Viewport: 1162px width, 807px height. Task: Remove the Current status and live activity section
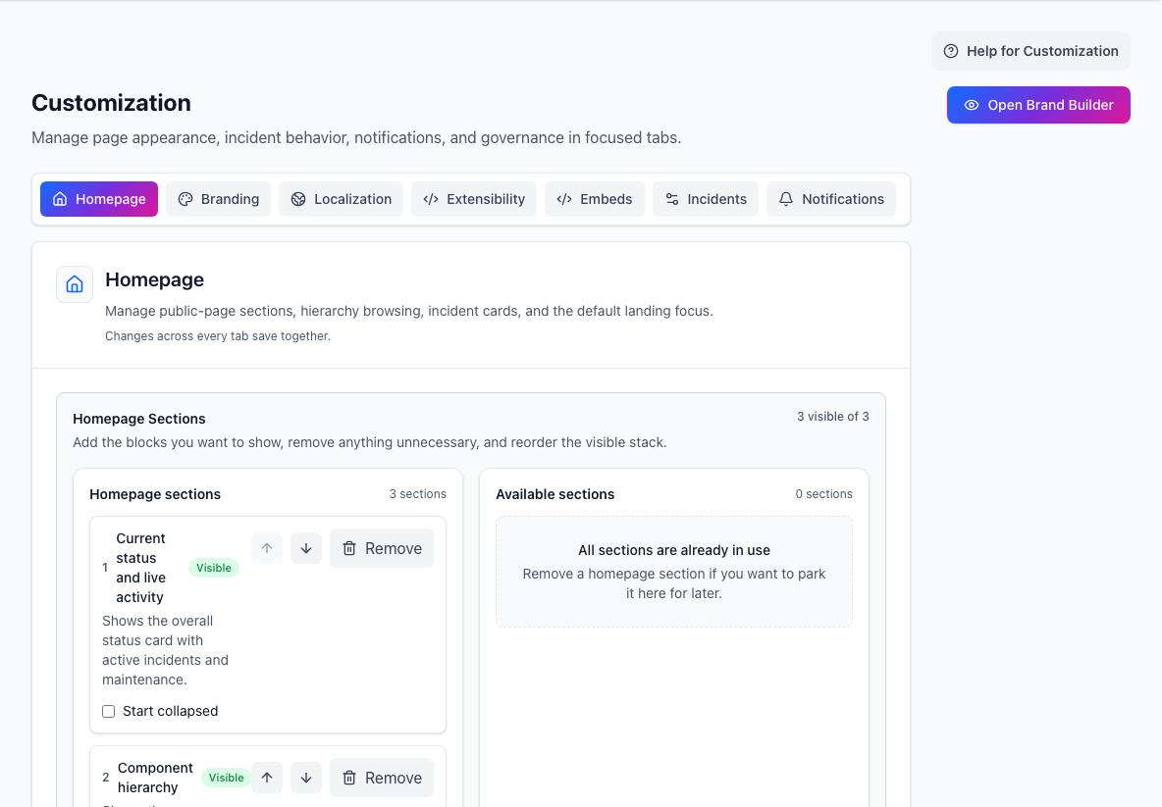tap(382, 548)
